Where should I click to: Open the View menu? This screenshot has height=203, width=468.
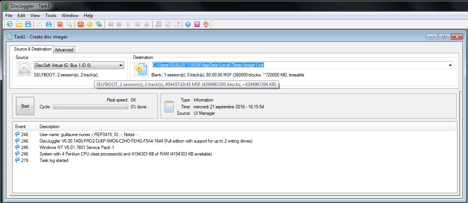tap(35, 16)
